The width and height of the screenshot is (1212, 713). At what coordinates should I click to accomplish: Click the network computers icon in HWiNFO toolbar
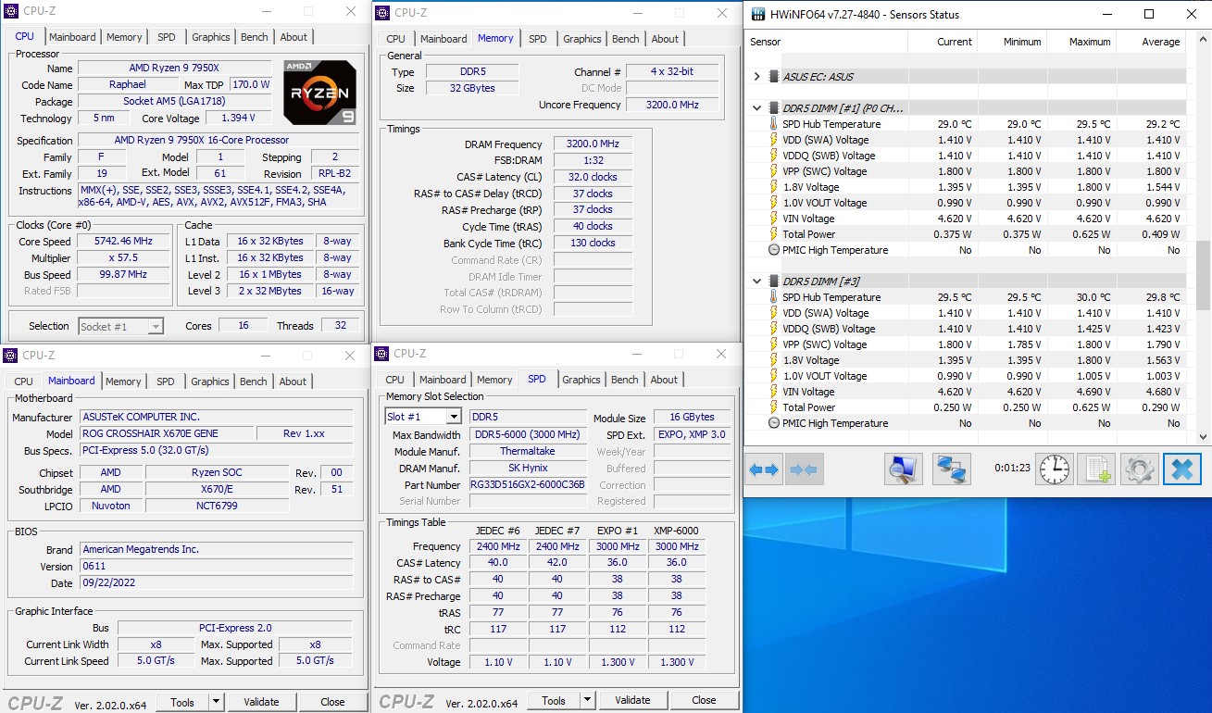coord(950,469)
